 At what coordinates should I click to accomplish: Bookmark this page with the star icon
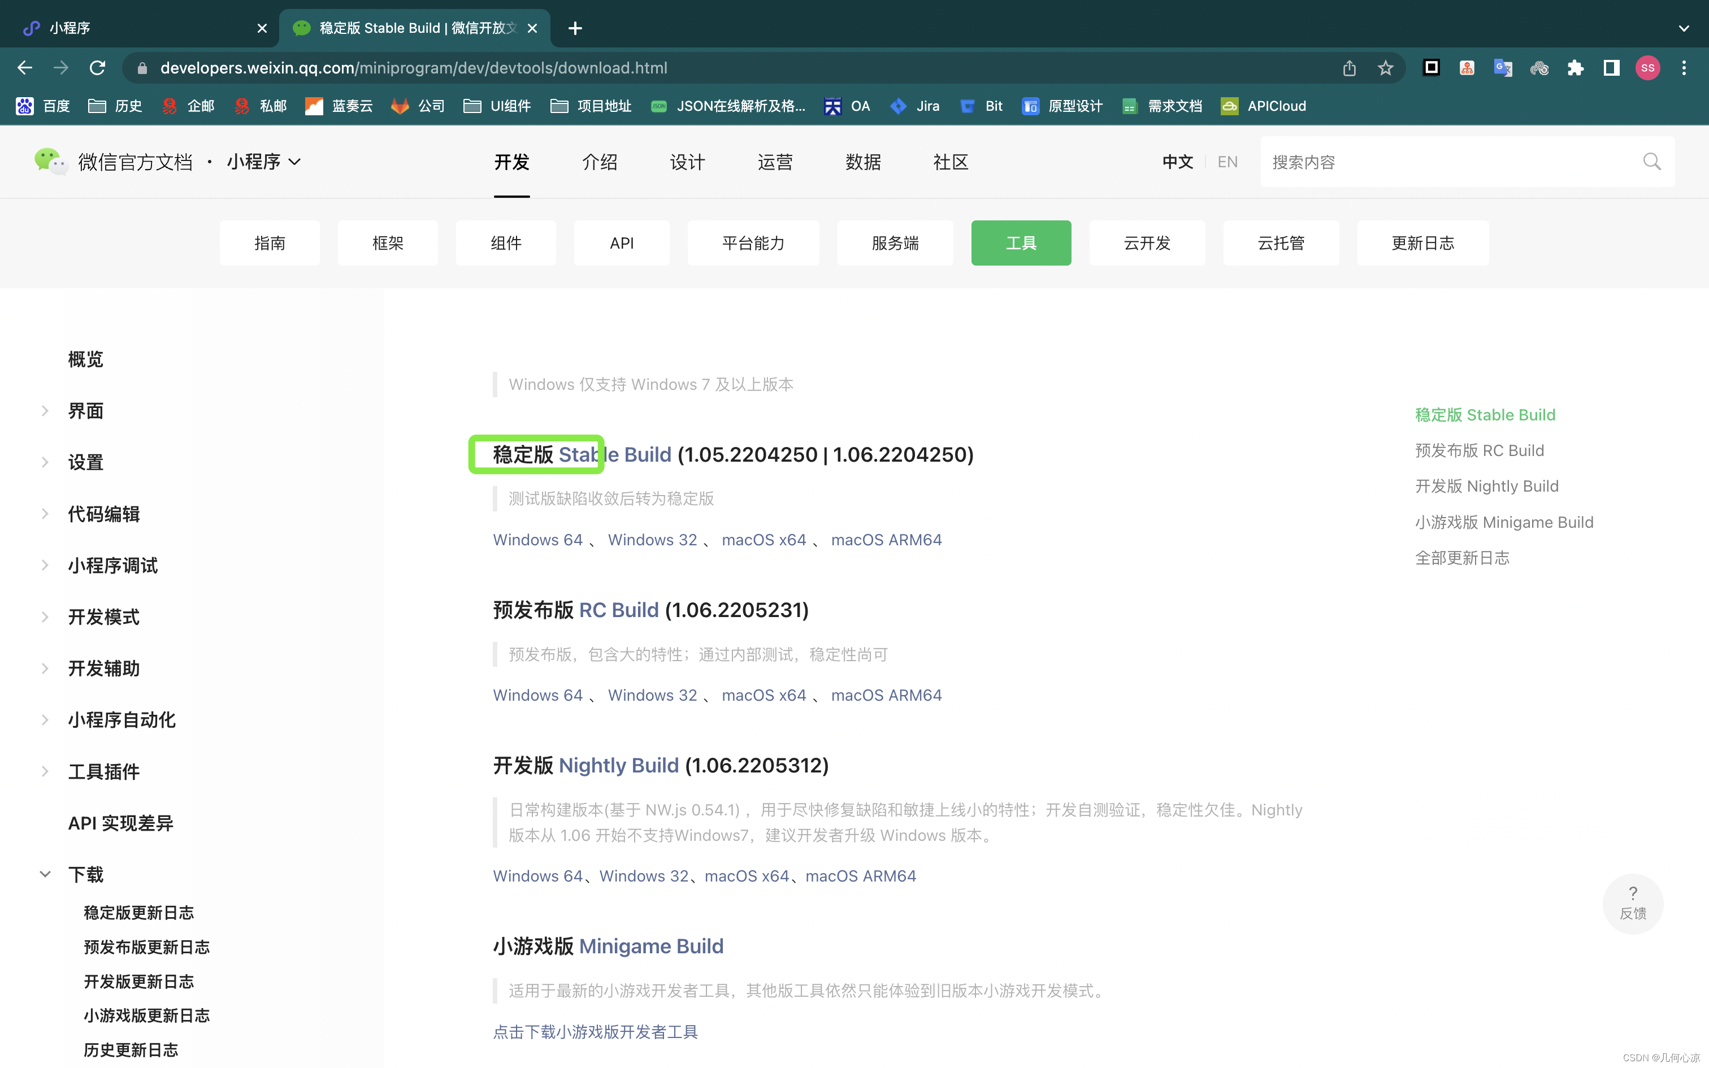tap(1385, 68)
